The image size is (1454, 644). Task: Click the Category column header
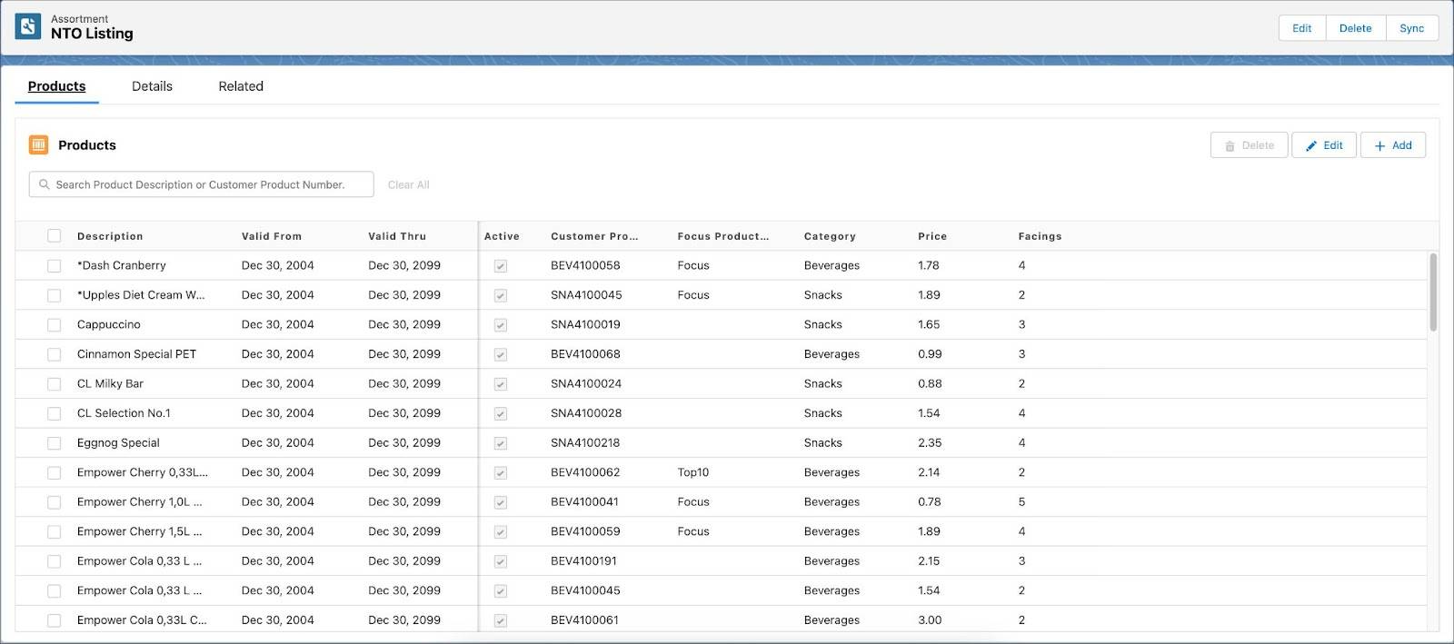(830, 236)
